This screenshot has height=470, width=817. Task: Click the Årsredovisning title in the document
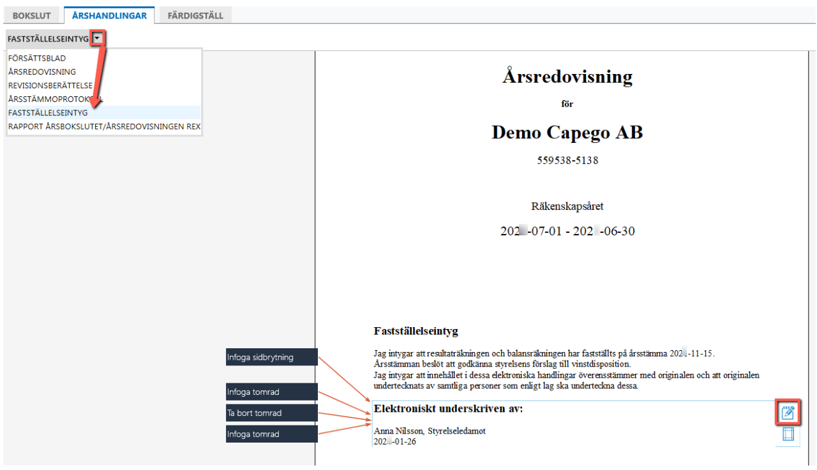pos(567,77)
